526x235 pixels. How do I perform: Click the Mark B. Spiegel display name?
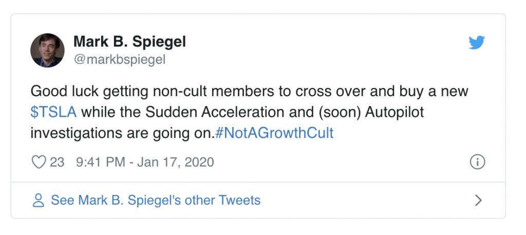(130, 42)
